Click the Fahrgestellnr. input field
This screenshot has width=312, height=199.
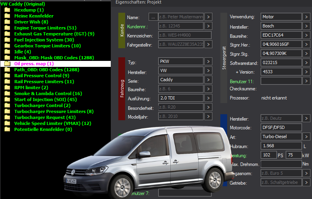181,44
